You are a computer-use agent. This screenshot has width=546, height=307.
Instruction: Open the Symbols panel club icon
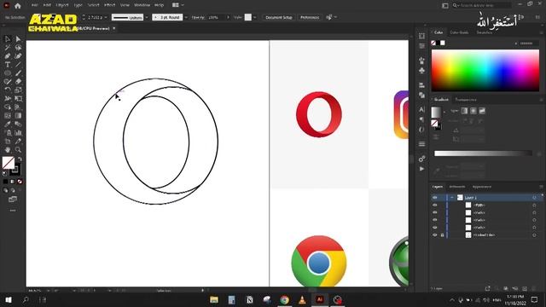click(421, 71)
